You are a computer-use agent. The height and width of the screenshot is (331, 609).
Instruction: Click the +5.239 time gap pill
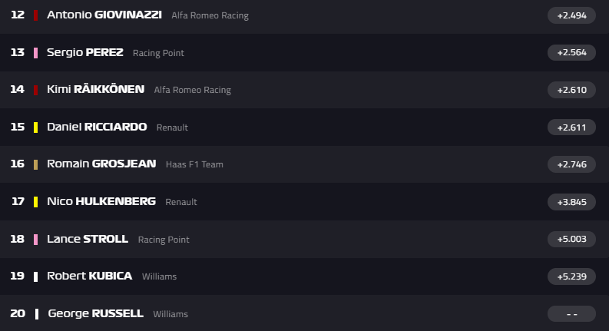(571, 276)
